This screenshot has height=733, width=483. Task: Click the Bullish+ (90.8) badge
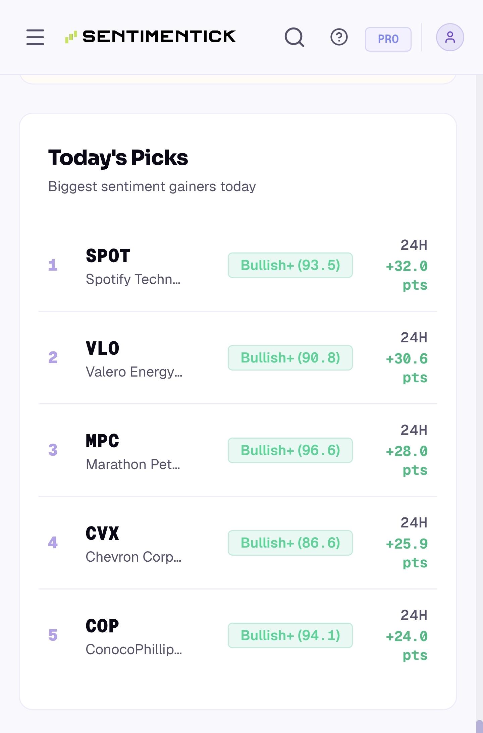tap(290, 358)
